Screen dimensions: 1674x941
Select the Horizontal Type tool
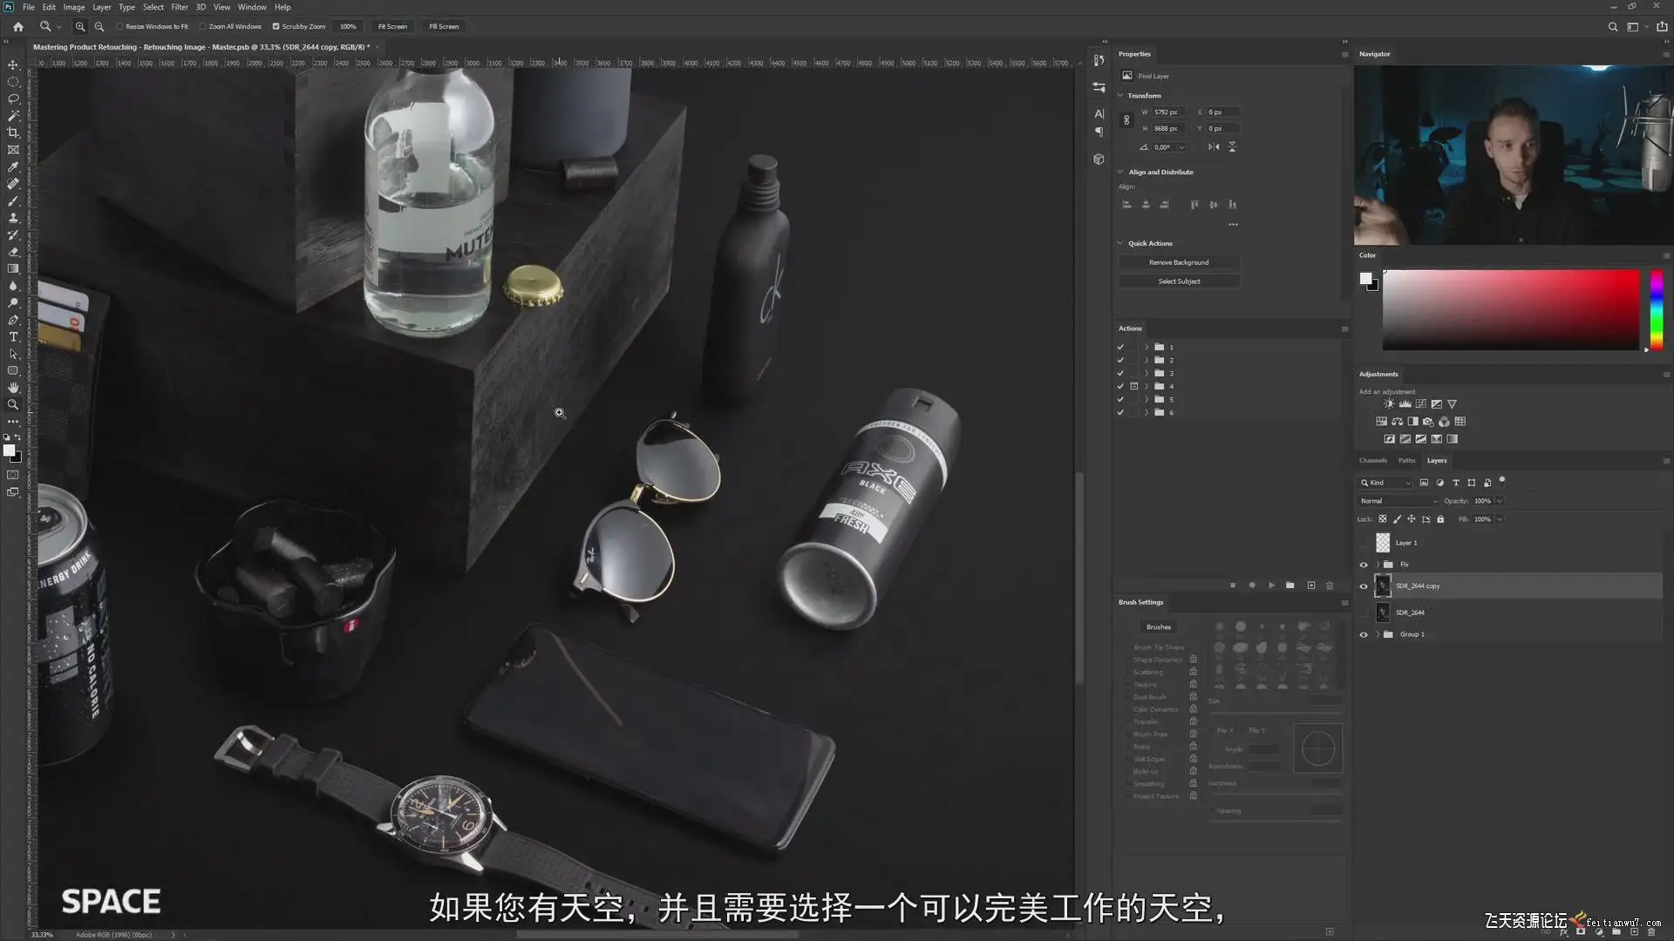(x=13, y=337)
